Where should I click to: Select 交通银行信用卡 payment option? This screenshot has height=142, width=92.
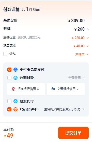[66, 89]
